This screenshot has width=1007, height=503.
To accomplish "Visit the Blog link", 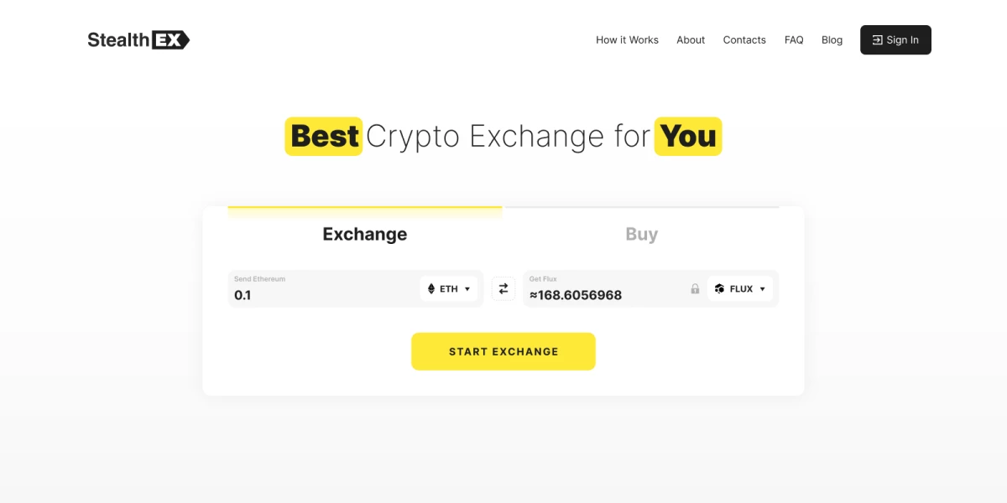I will (x=832, y=40).
